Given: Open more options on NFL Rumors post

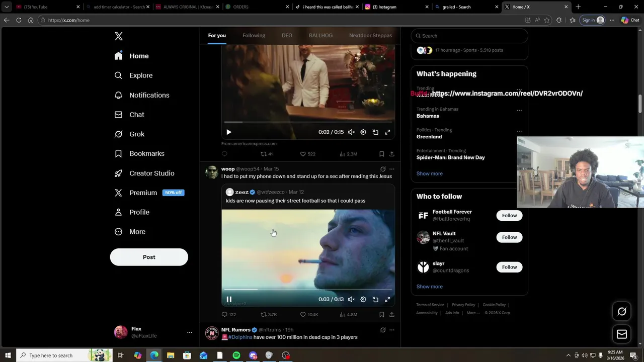Looking at the screenshot, I should point(392,330).
